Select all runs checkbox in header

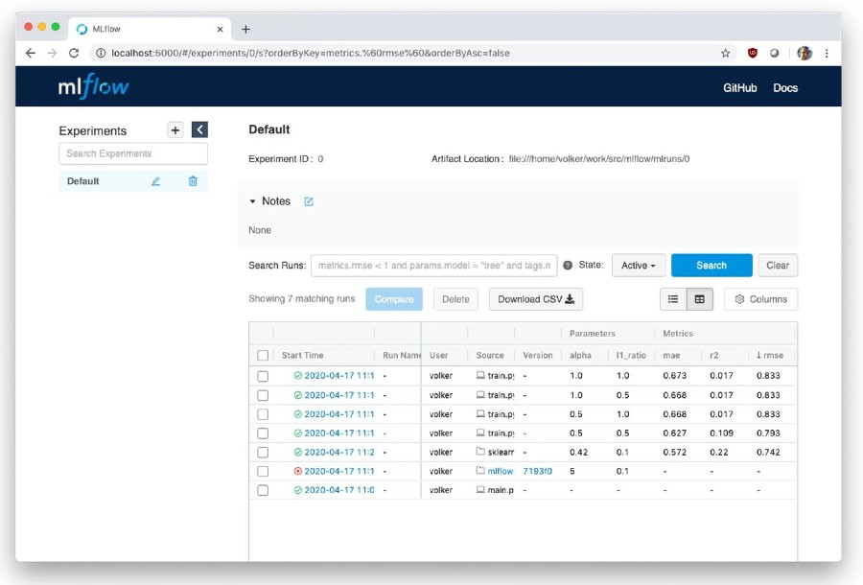coord(263,356)
